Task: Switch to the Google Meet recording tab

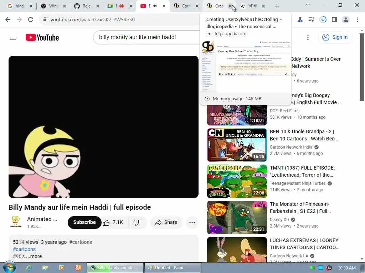Action: click(120, 6)
